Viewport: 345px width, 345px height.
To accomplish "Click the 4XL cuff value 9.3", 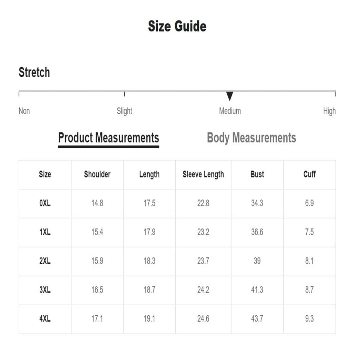I will pos(309,319).
